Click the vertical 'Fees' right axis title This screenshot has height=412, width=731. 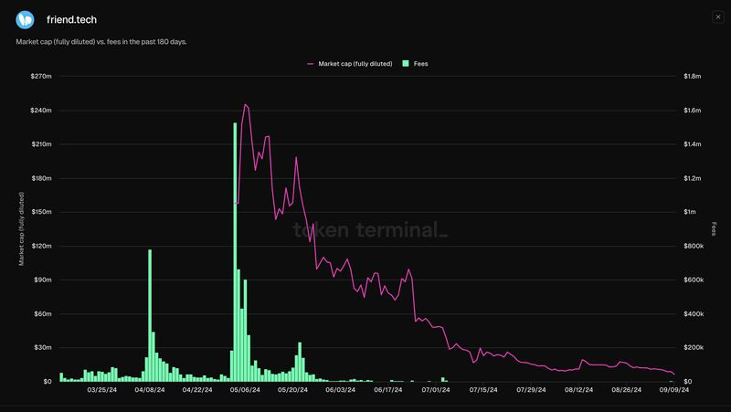[x=714, y=228]
